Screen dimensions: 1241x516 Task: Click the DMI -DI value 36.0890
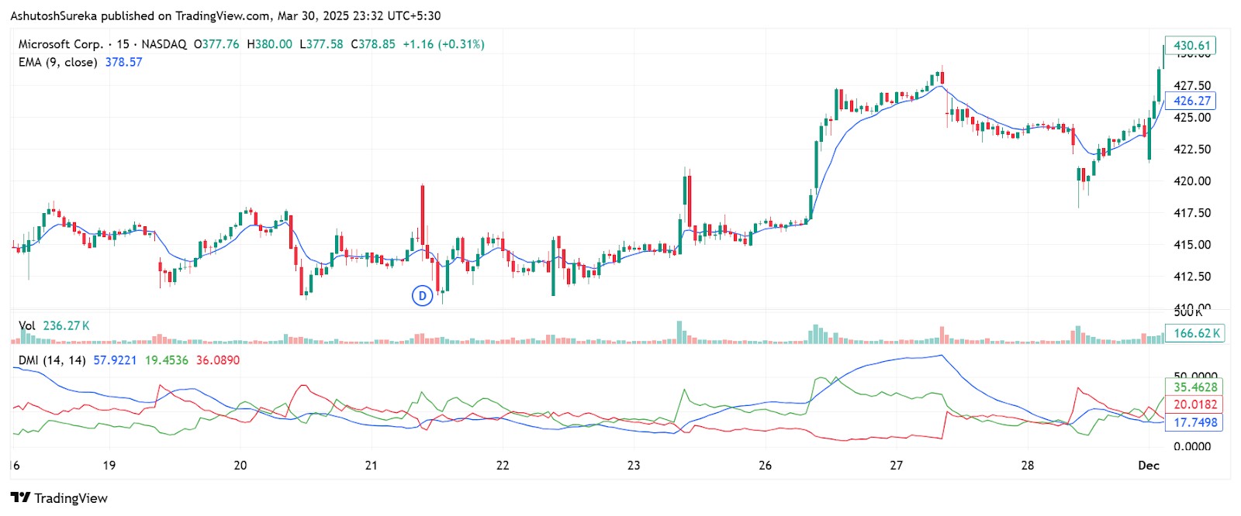(x=218, y=360)
